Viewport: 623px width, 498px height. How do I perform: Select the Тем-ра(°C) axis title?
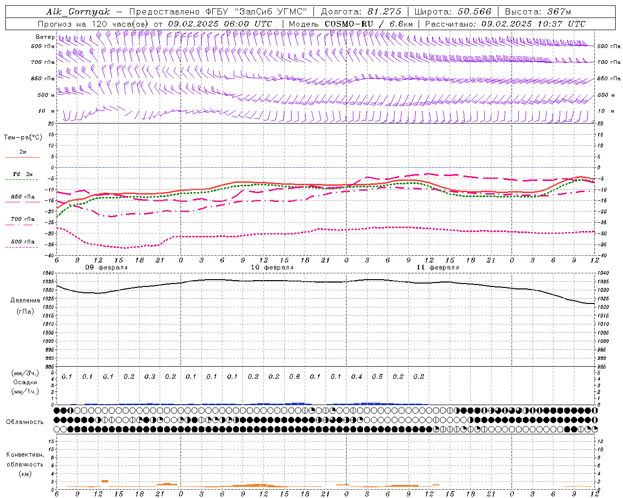coord(23,138)
